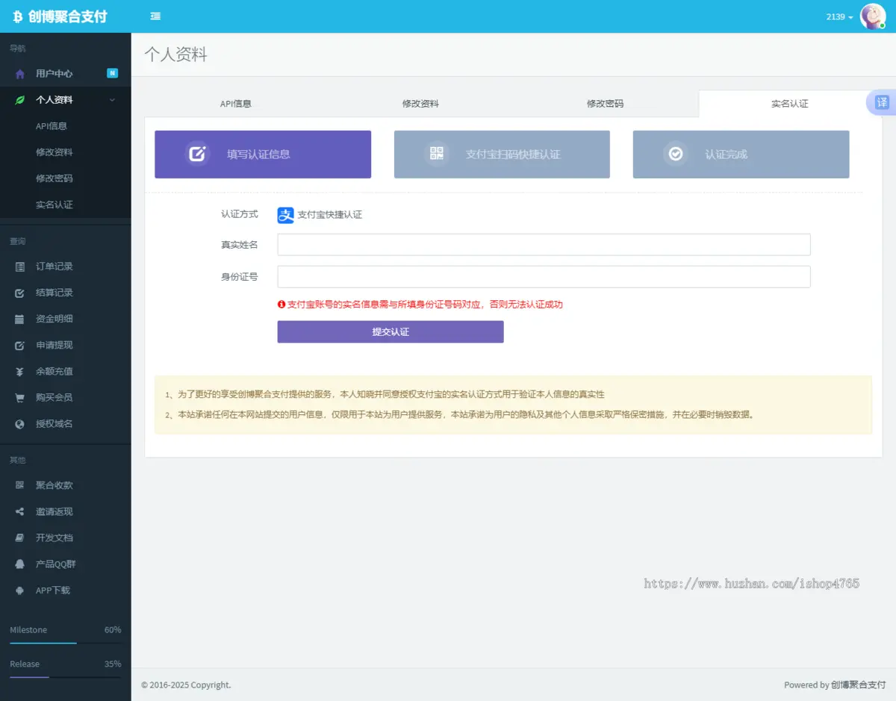Click the 填写认证信息 step button
This screenshot has width=896, height=701.
coord(263,155)
